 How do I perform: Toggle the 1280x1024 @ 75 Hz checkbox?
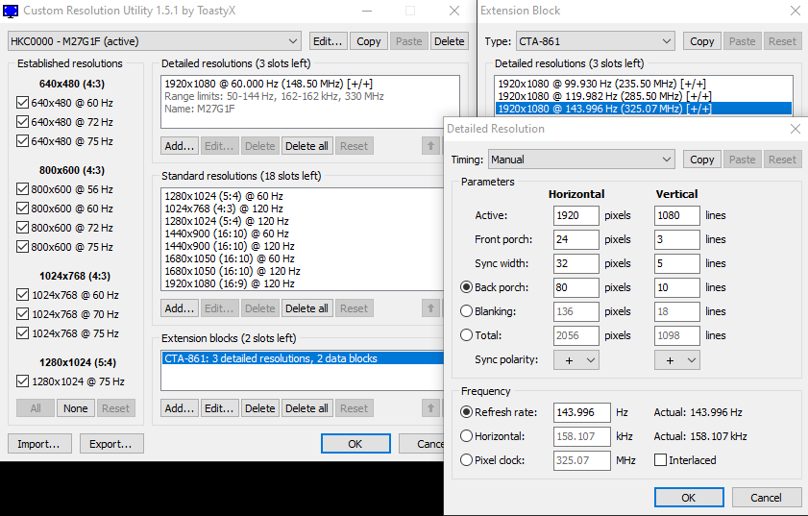[x=23, y=381]
